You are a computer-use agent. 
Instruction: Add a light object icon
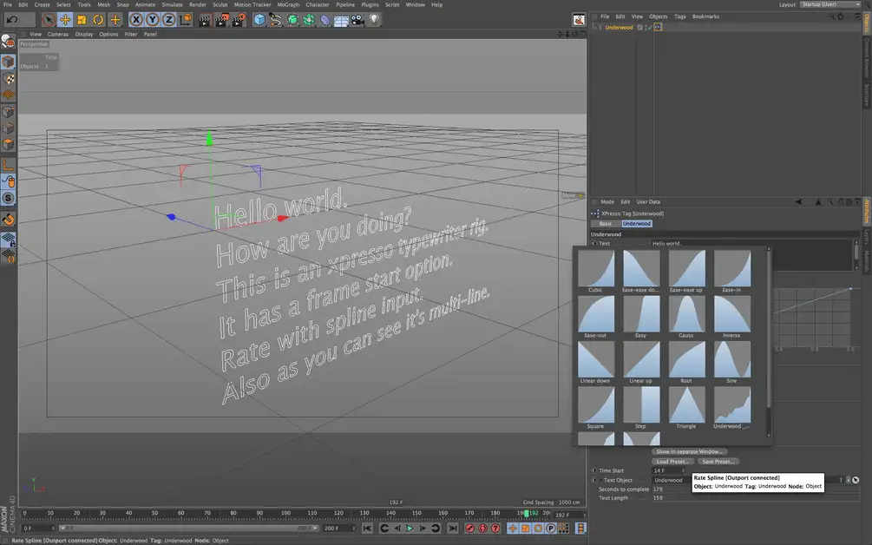[374, 20]
